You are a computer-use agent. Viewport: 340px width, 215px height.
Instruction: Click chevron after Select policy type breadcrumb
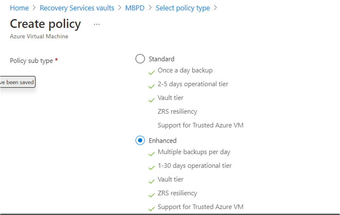[x=215, y=8]
